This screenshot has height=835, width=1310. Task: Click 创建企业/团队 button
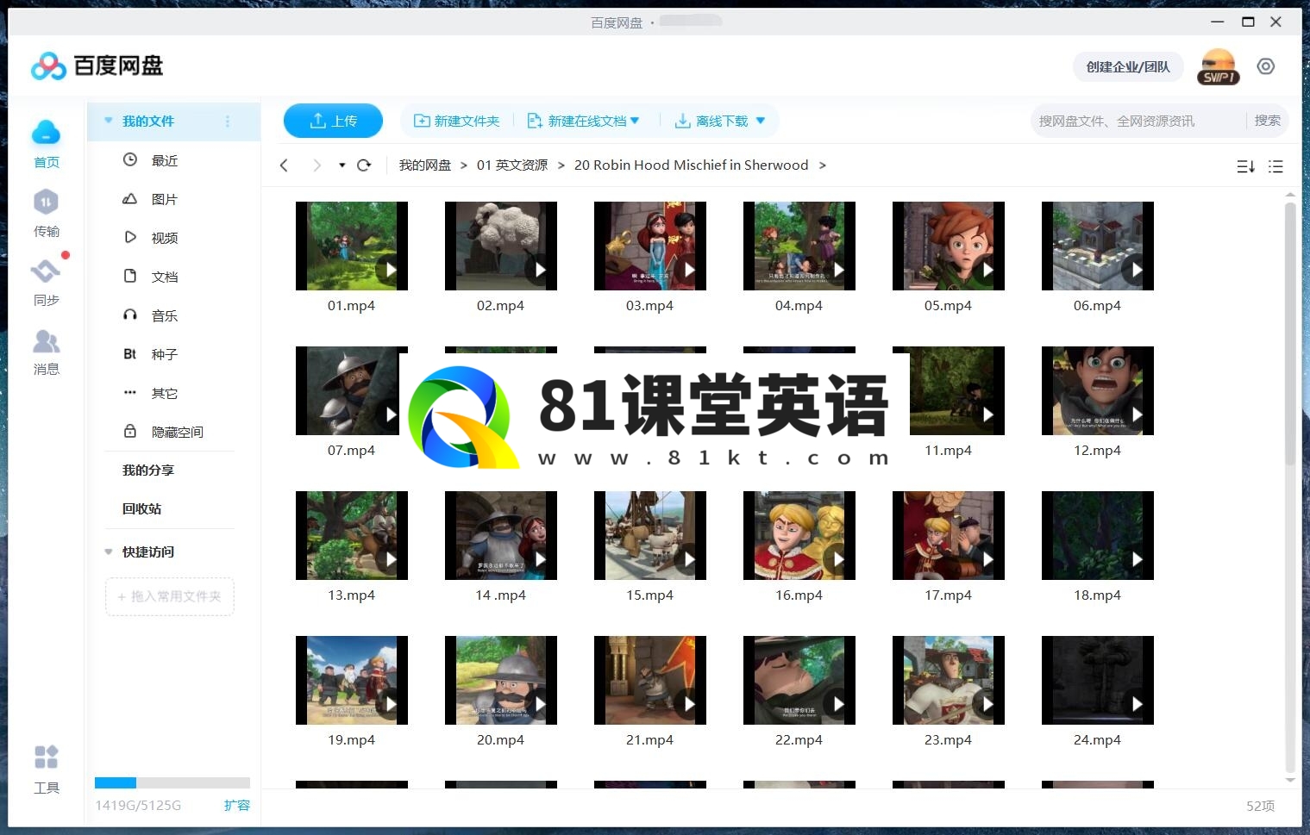point(1128,66)
